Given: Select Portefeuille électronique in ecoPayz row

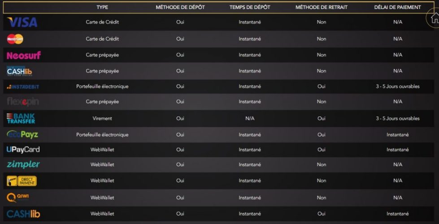Looking at the screenshot, I should point(102,134).
